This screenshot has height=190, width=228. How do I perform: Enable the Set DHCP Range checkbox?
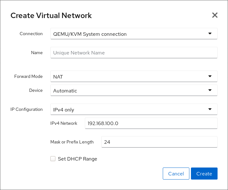[53, 159]
